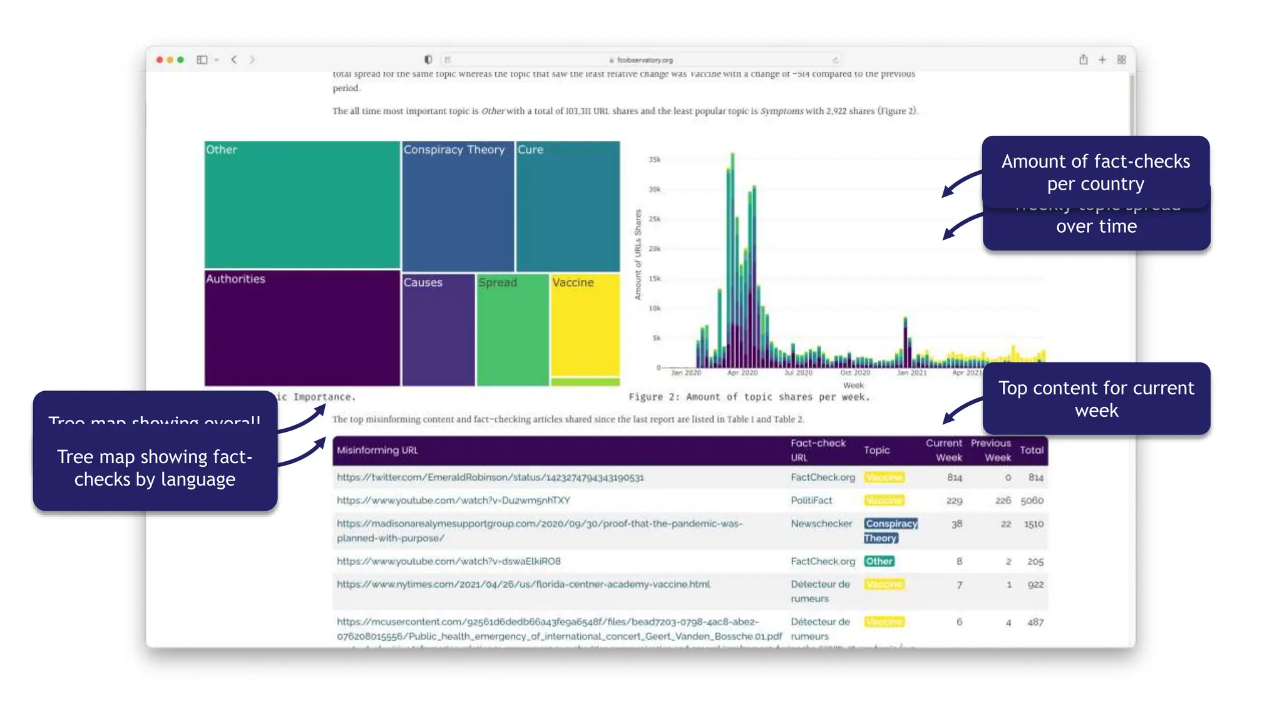Open the sidebar dropdown arrow
Viewport: 1282px width, 721px height.
tap(217, 60)
